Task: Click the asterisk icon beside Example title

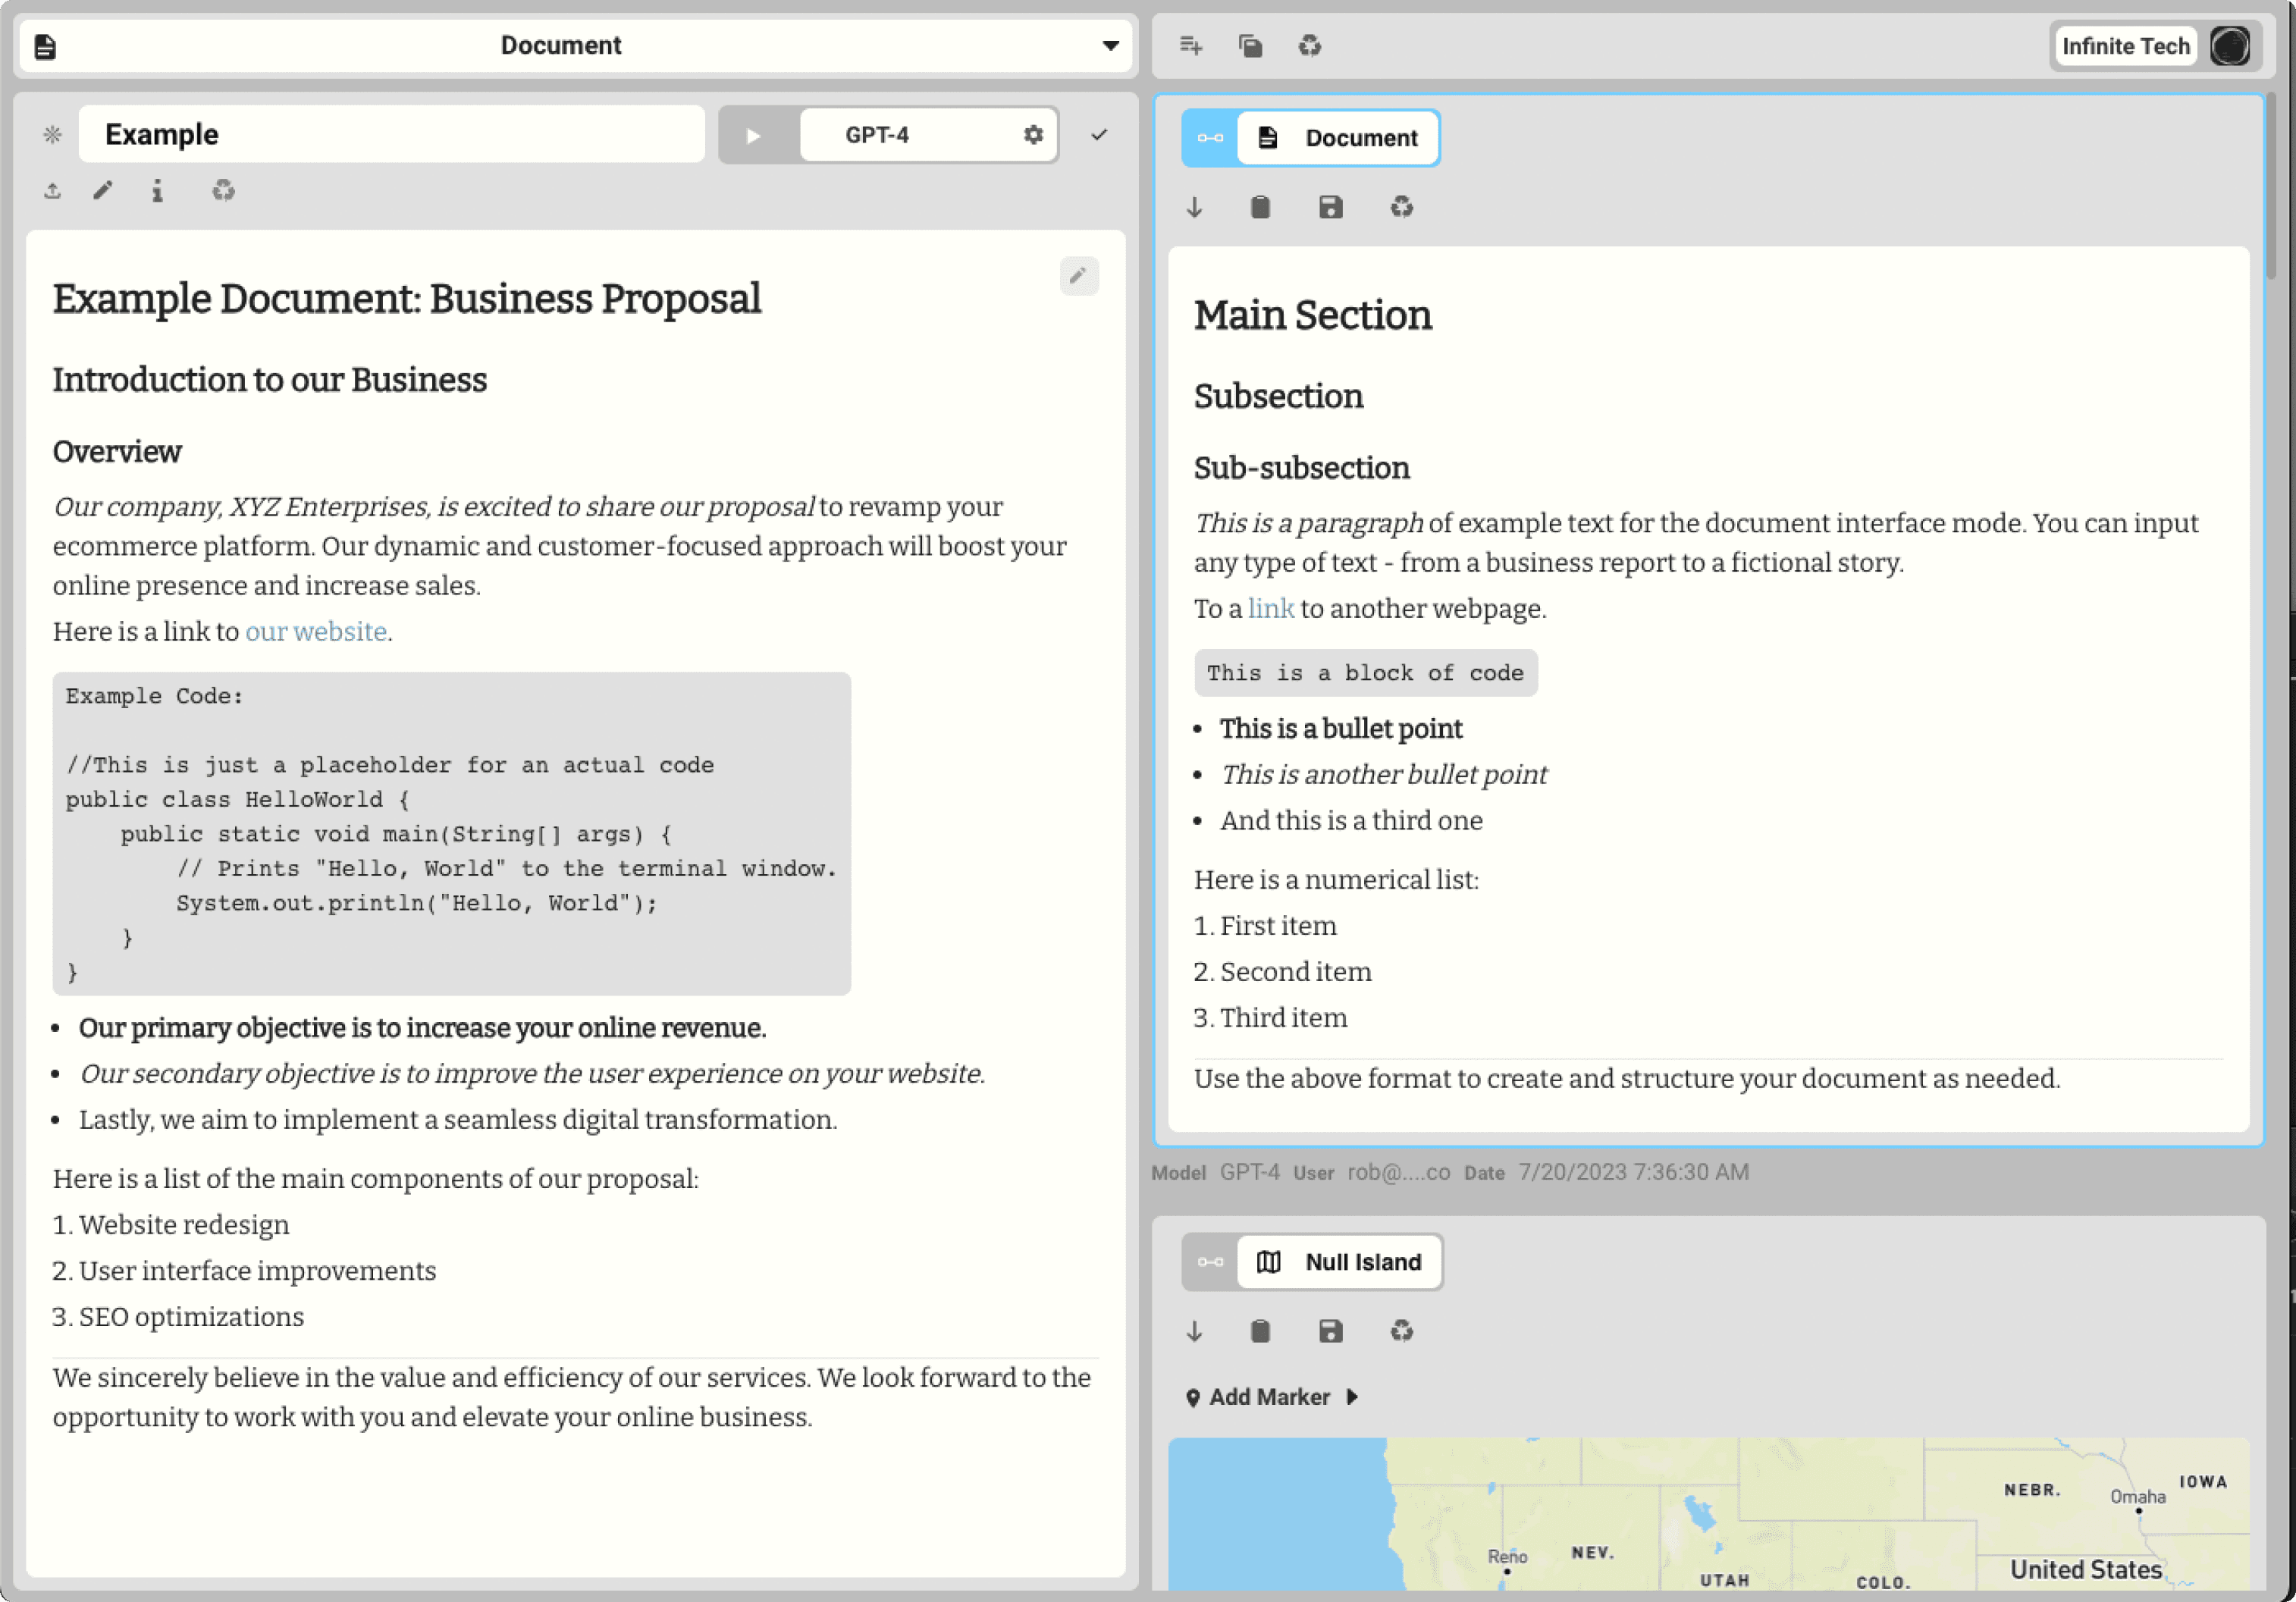Action: pyautogui.click(x=53, y=135)
